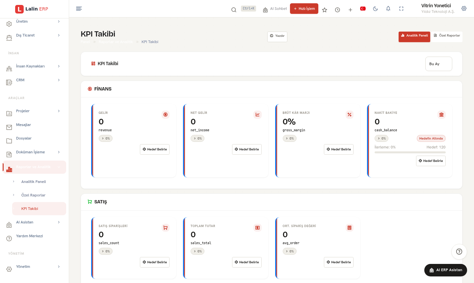Click the Vitrin Yonetici user profile name
The image size is (474, 283).
pos(436,6)
